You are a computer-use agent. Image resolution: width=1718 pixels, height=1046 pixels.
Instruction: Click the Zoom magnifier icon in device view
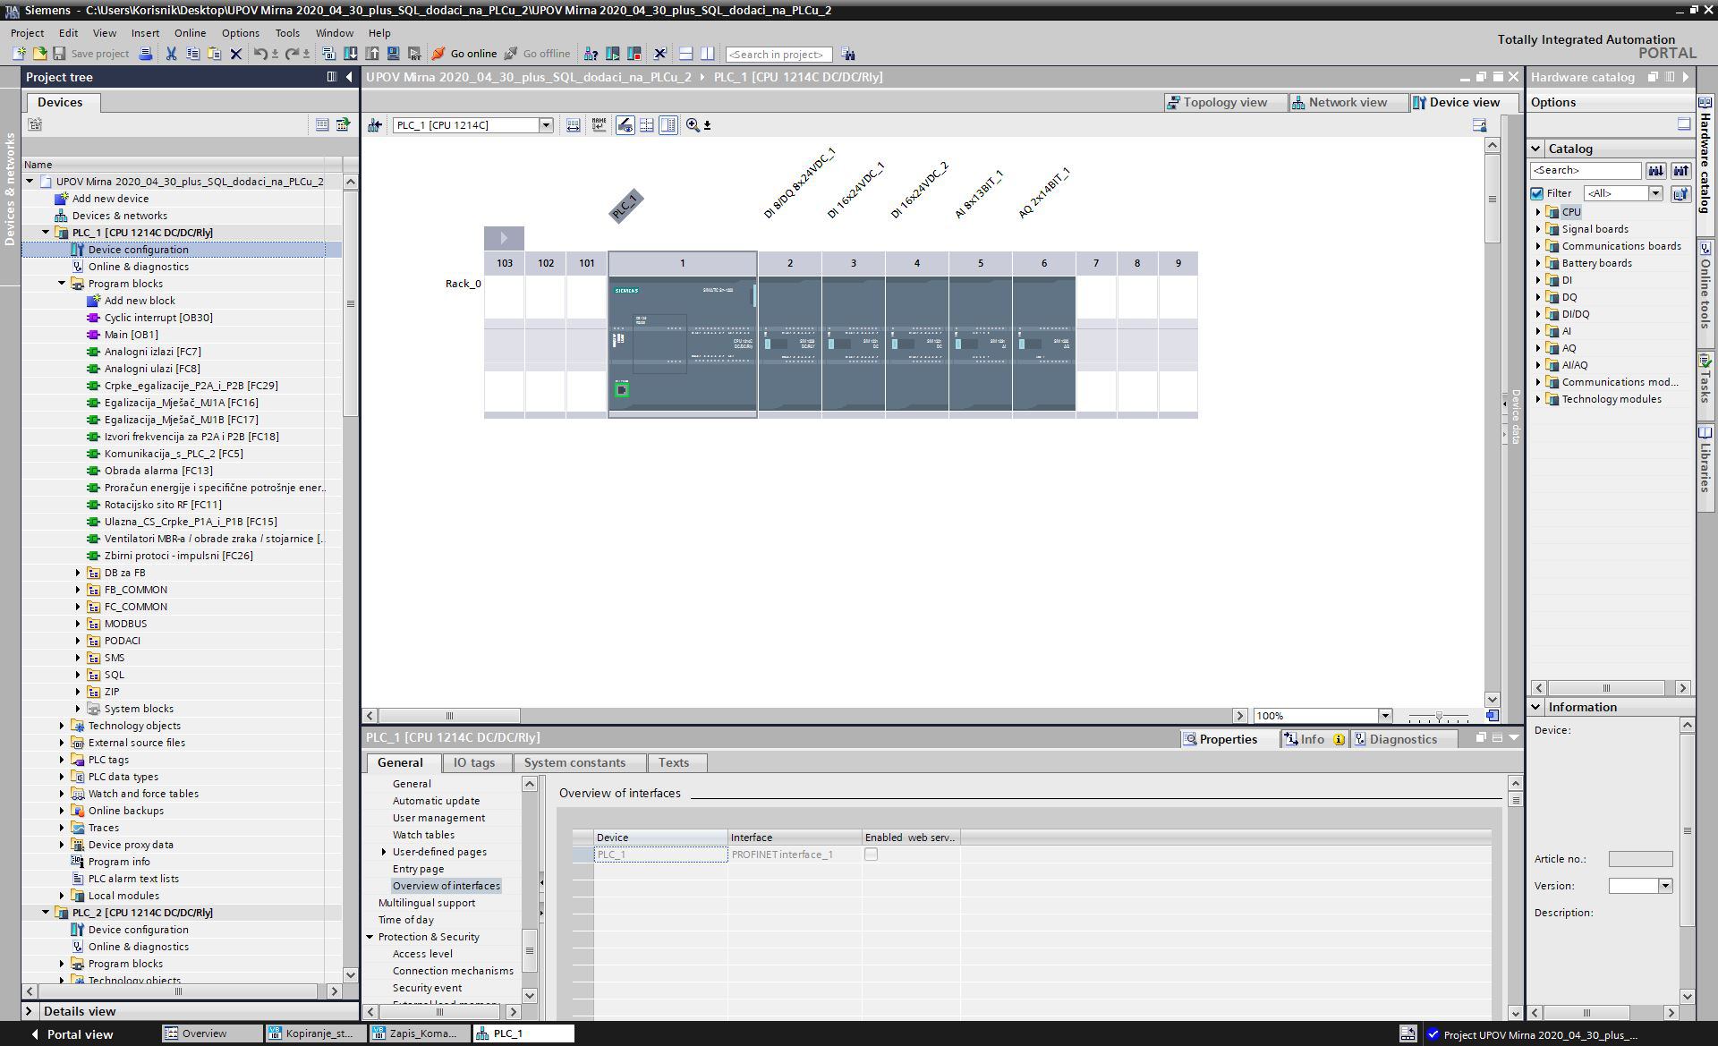693,125
